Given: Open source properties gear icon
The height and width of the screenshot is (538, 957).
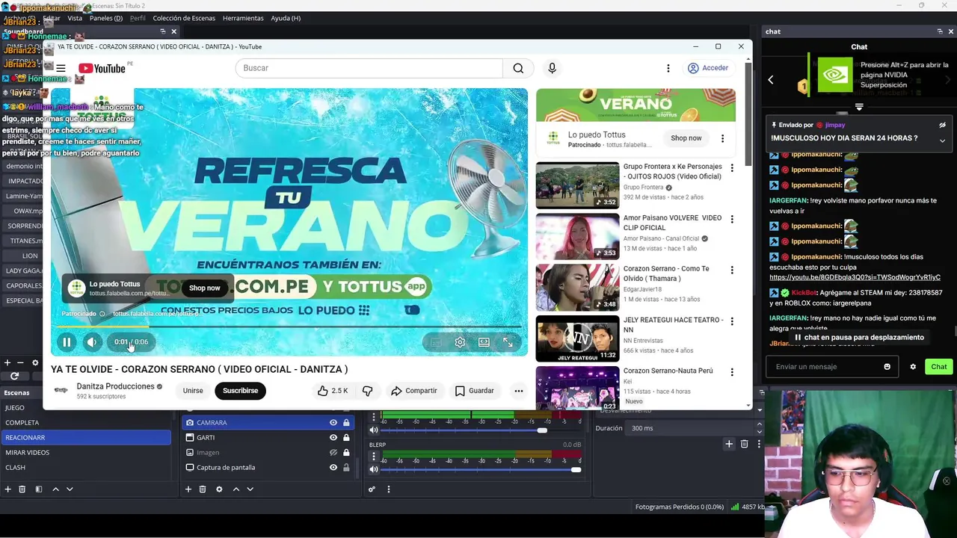Looking at the screenshot, I should click(219, 489).
